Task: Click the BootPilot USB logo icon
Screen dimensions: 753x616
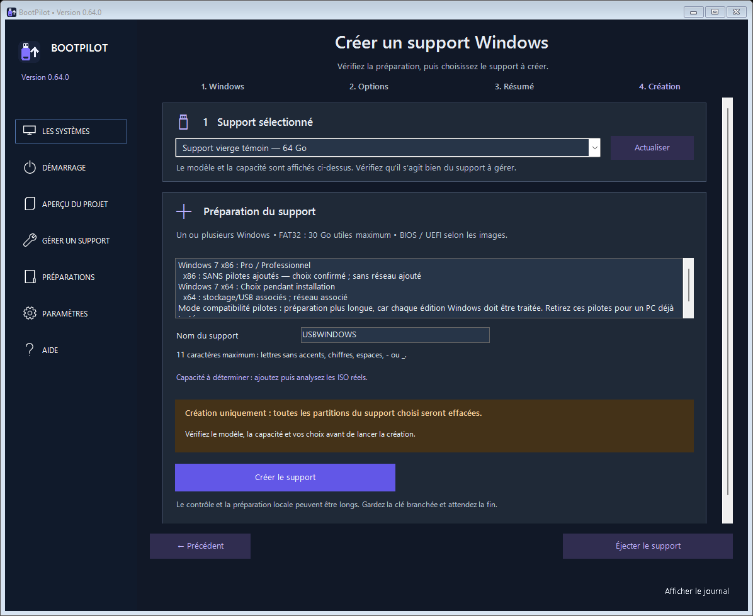Action: click(30, 52)
